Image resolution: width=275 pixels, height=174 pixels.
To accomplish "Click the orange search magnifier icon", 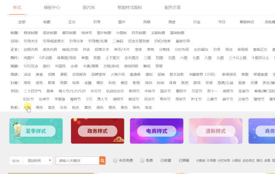I will tap(102, 161).
